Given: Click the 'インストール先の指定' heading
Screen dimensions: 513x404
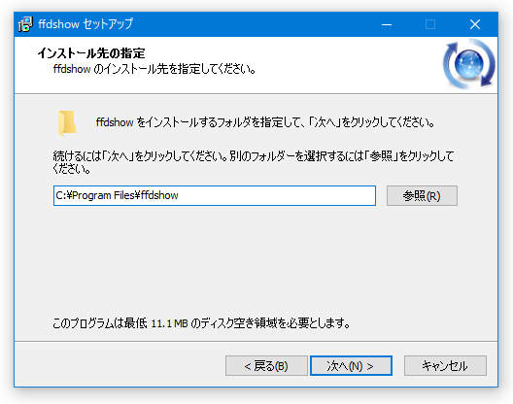Looking at the screenshot, I should pyautogui.click(x=91, y=53).
